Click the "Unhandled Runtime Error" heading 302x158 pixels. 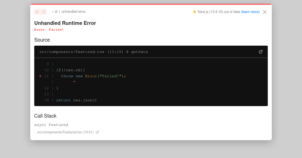pyautogui.click(x=65, y=23)
